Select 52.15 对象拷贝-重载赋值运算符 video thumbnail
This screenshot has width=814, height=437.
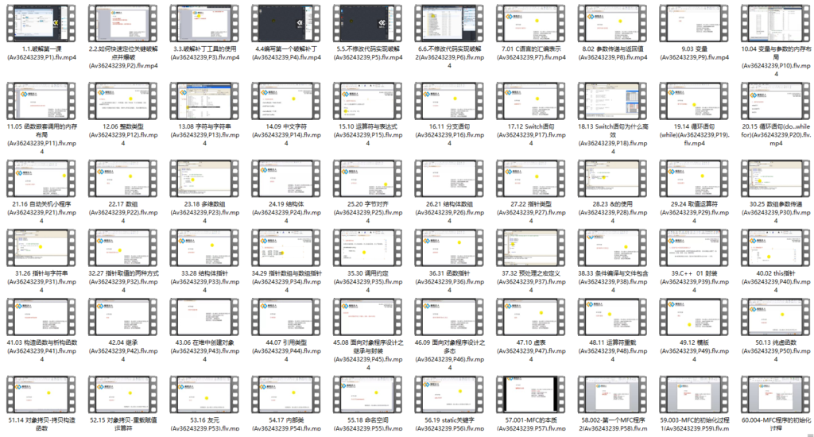tap(123, 394)
